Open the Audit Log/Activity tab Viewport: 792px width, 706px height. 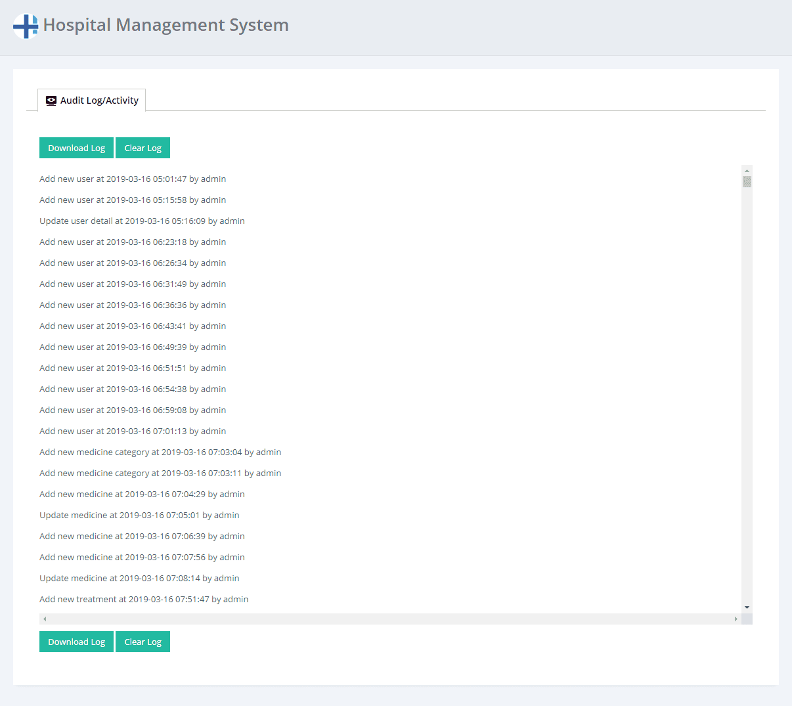92,100
